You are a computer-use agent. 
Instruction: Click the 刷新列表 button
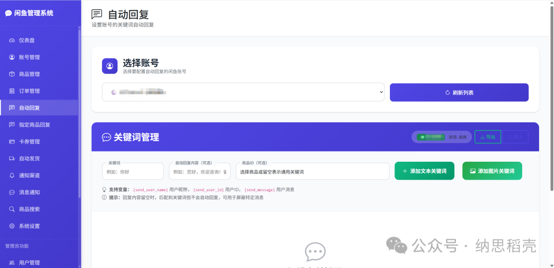[x=459, y=92]
